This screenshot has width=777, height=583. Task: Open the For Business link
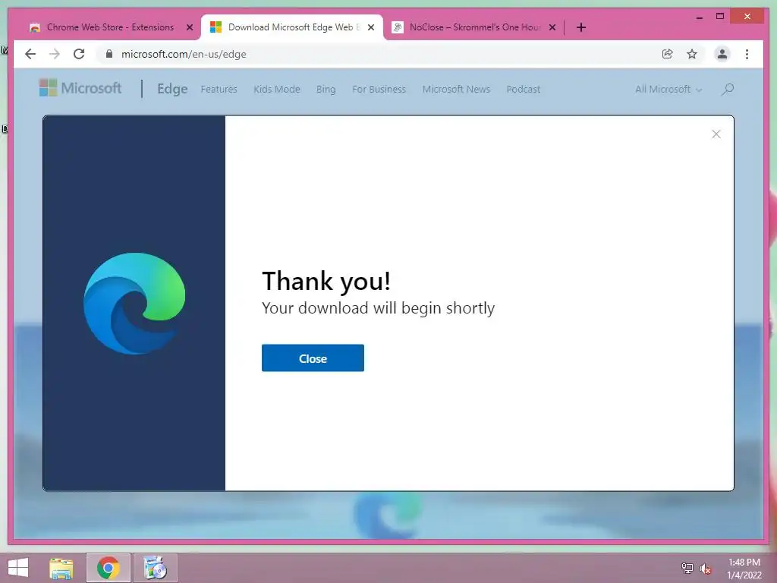tap(379, 90)
